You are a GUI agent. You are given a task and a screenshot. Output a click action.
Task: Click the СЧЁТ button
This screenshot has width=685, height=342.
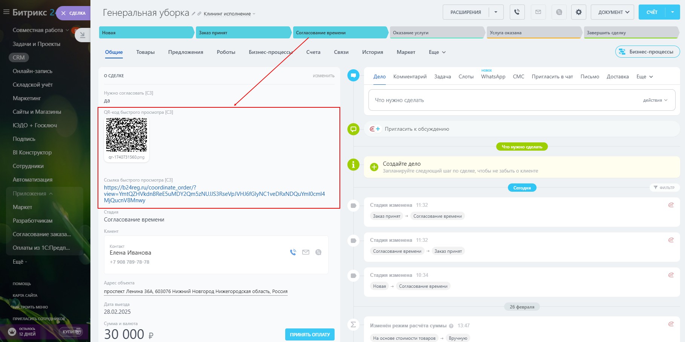tap(652, 12)
